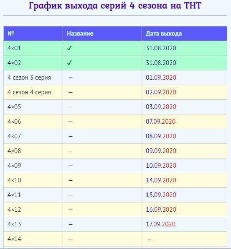Click the date '17.09.2020'
The image size is (231, 249).
160,224
